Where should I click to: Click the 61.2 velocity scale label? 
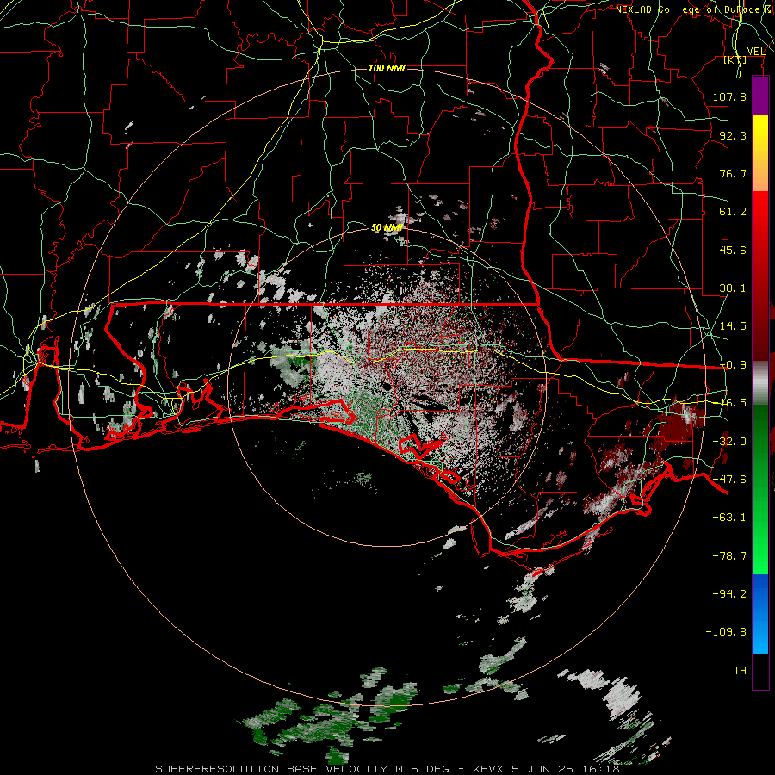(x=733, y=212)
